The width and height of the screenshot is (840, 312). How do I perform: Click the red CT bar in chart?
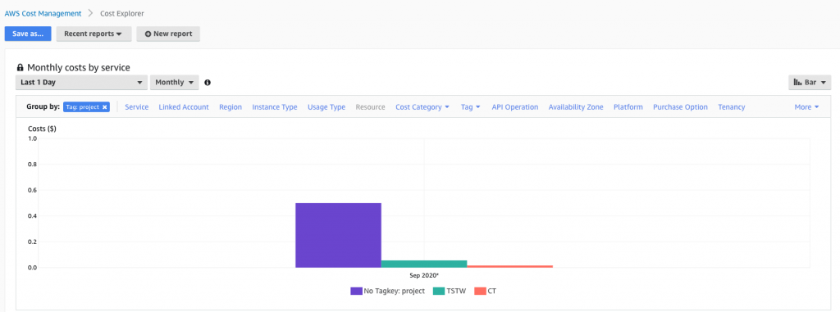coord(509,266)
